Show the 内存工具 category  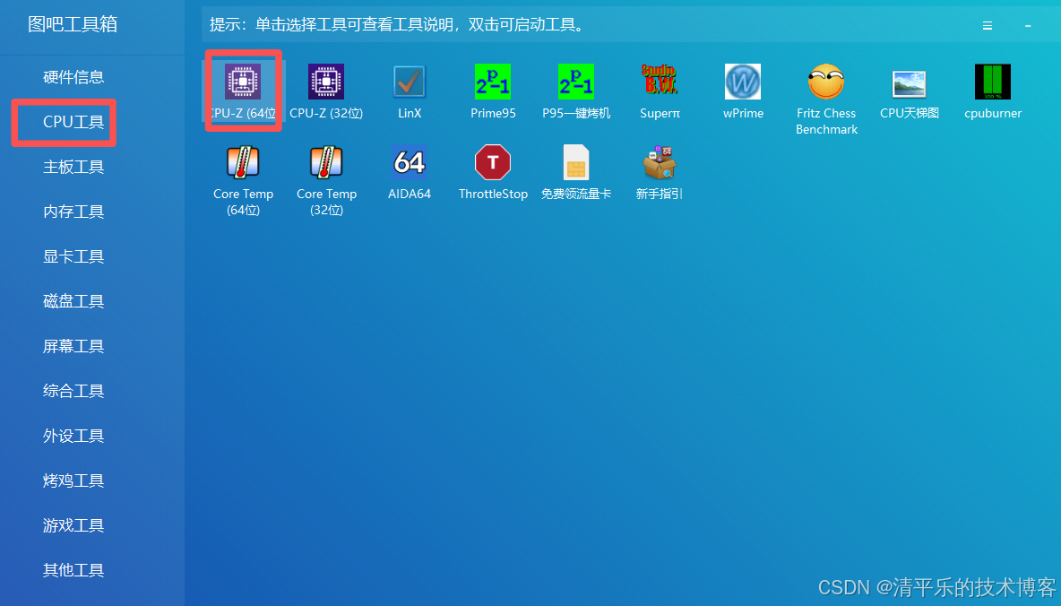pos(73,212)
